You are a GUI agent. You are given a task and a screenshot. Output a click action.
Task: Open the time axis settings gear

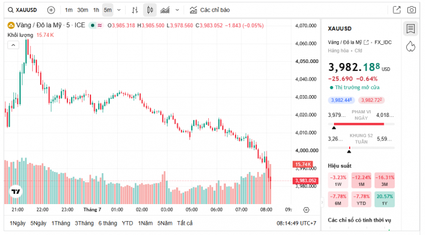point(306,210)
